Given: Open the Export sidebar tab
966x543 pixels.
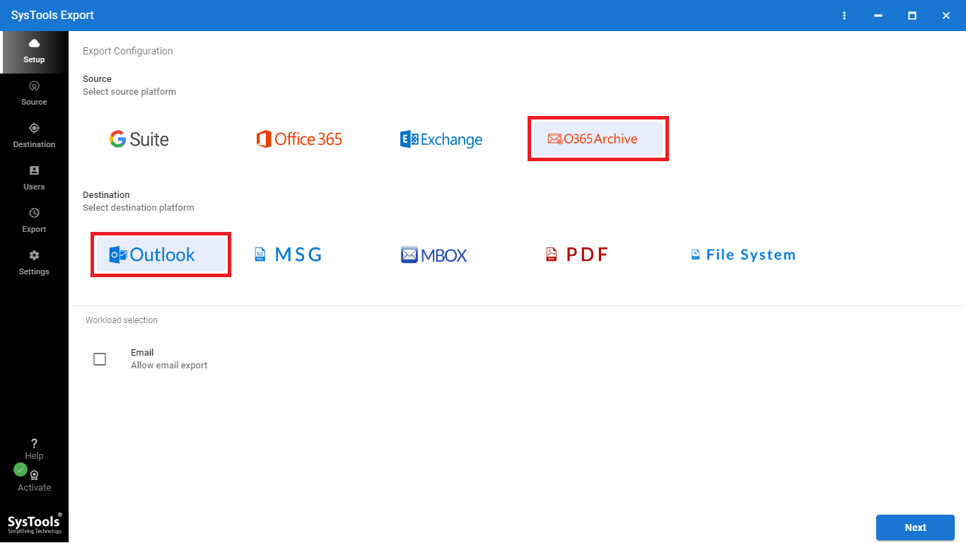Looking at the screenshot, I should tap(34, 221).
